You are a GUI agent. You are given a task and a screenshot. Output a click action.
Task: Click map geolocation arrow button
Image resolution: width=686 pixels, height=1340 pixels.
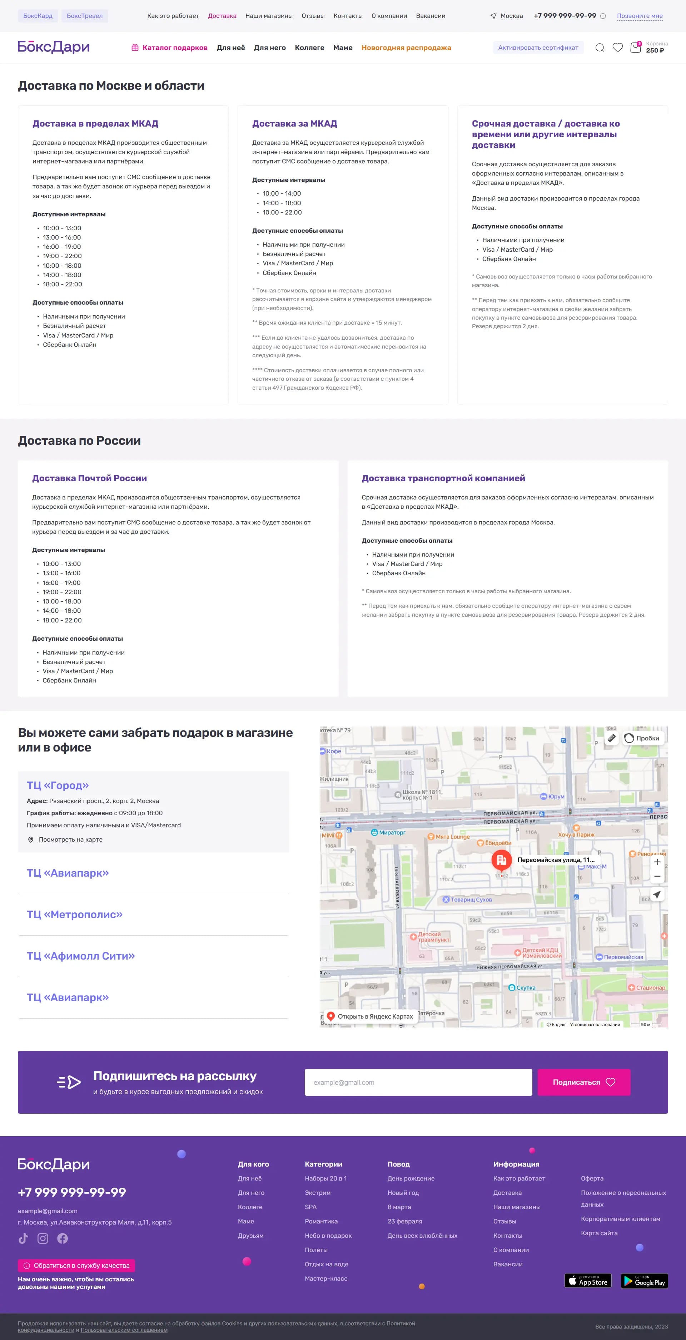point(657,895)
